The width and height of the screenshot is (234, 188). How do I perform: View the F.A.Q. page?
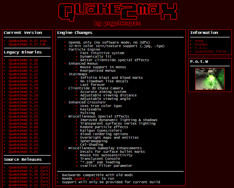[x=201, y=48]
